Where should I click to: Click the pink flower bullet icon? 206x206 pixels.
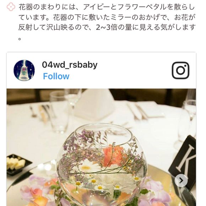(11, 7)
